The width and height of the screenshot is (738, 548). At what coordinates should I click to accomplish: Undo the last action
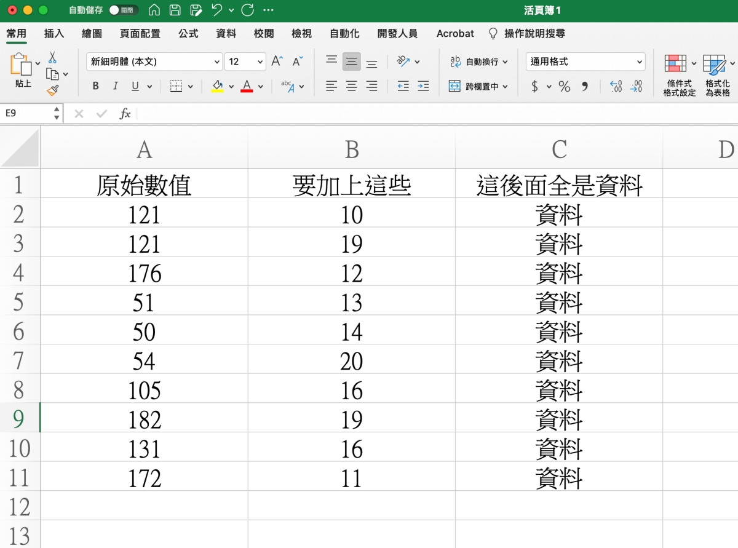(x=217, y=10)
